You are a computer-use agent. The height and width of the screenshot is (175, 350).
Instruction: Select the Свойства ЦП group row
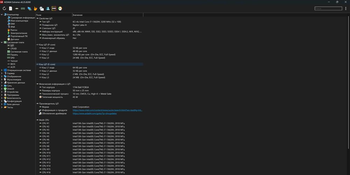(89, 19)
